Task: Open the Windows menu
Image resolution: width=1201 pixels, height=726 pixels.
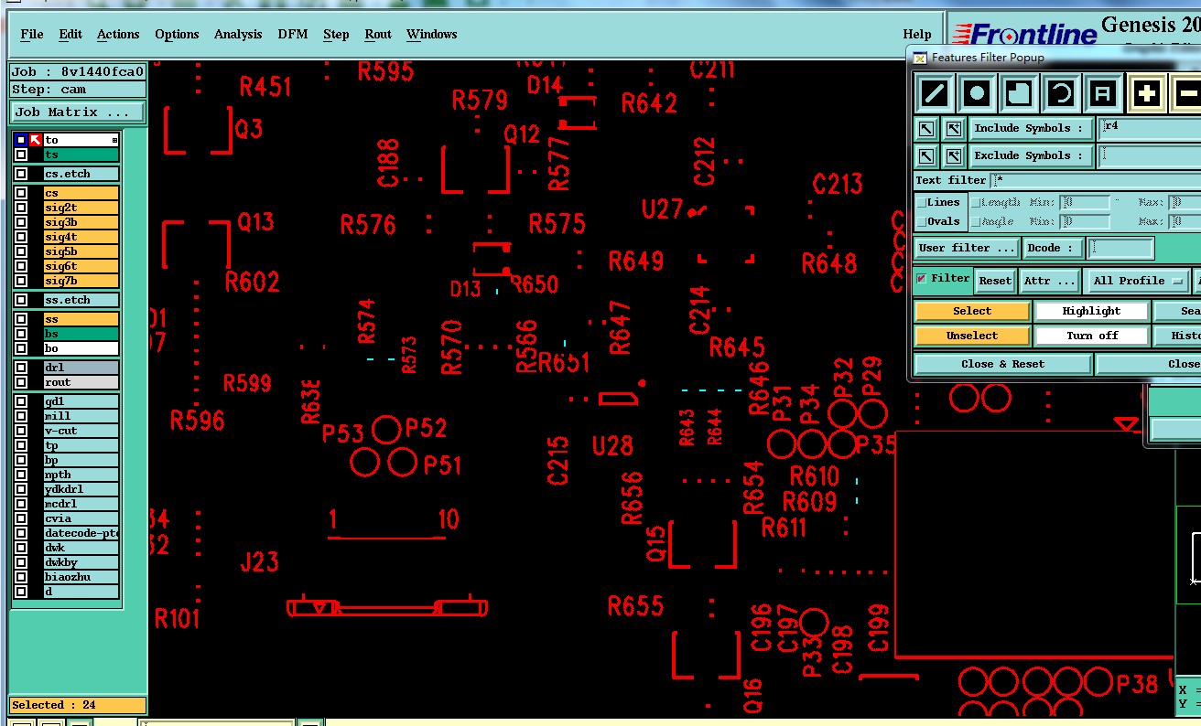Action: 432,35
